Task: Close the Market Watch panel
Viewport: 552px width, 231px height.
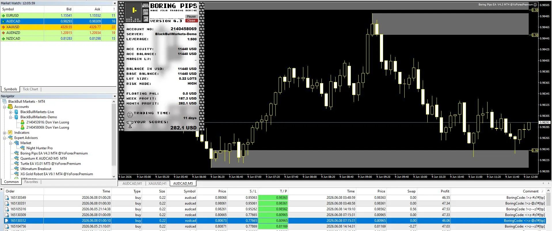Action: pos(115,3)
